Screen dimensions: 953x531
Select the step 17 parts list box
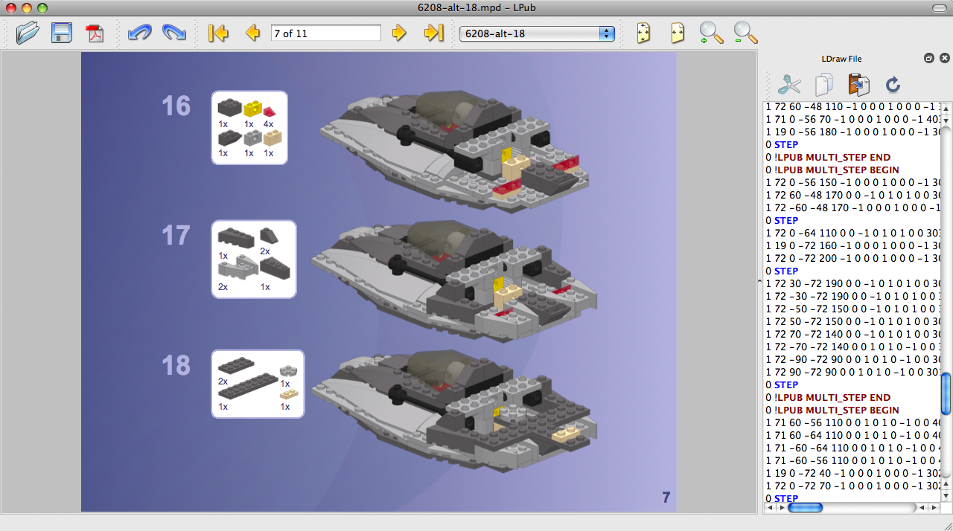pos(254,259)
